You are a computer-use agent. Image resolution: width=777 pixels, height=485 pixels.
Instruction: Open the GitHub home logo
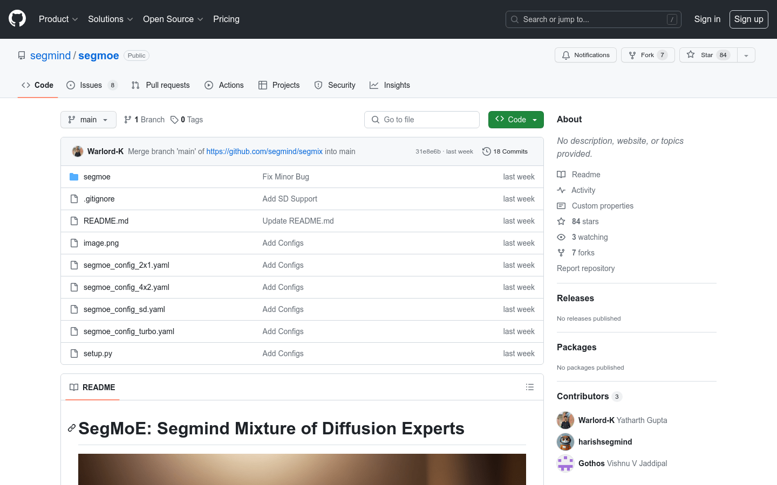pos(17,19)
